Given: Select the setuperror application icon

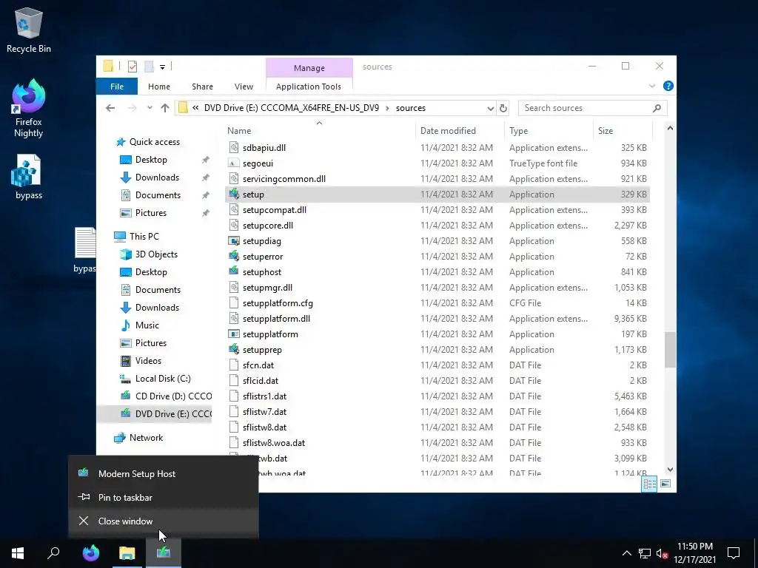Looking at the screenshot, I should 234,256.
